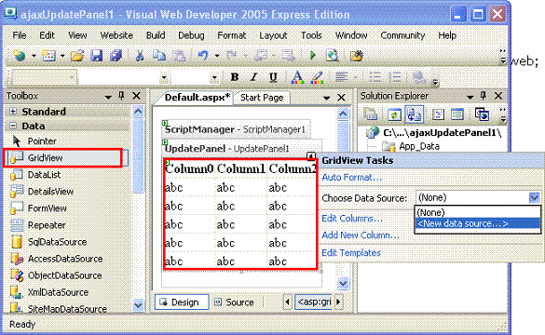Click the Edit Columns link
Screen dimensions: 545x335
click(x=352, y=219)
